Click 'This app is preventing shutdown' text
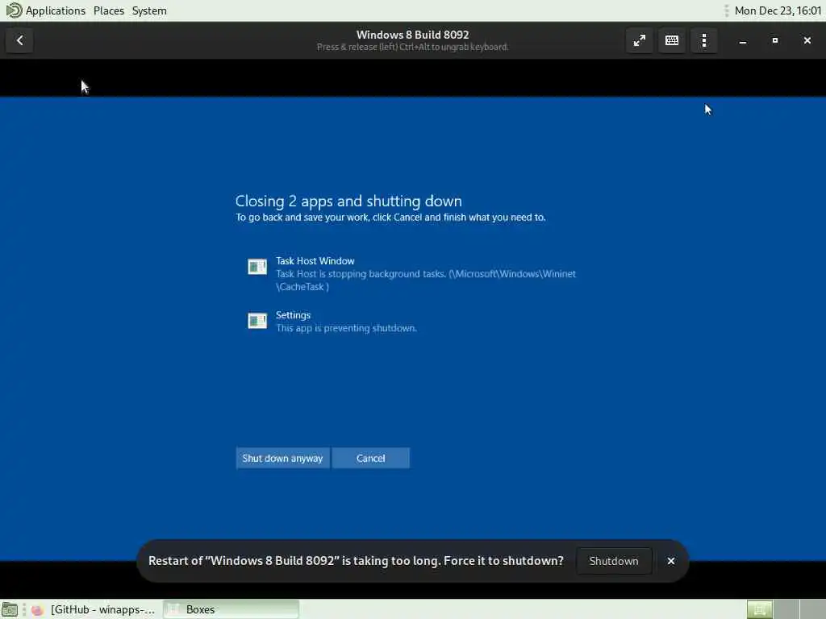This screenshot has width=826, height=619. pyautogui.click(x=346, y=328)
